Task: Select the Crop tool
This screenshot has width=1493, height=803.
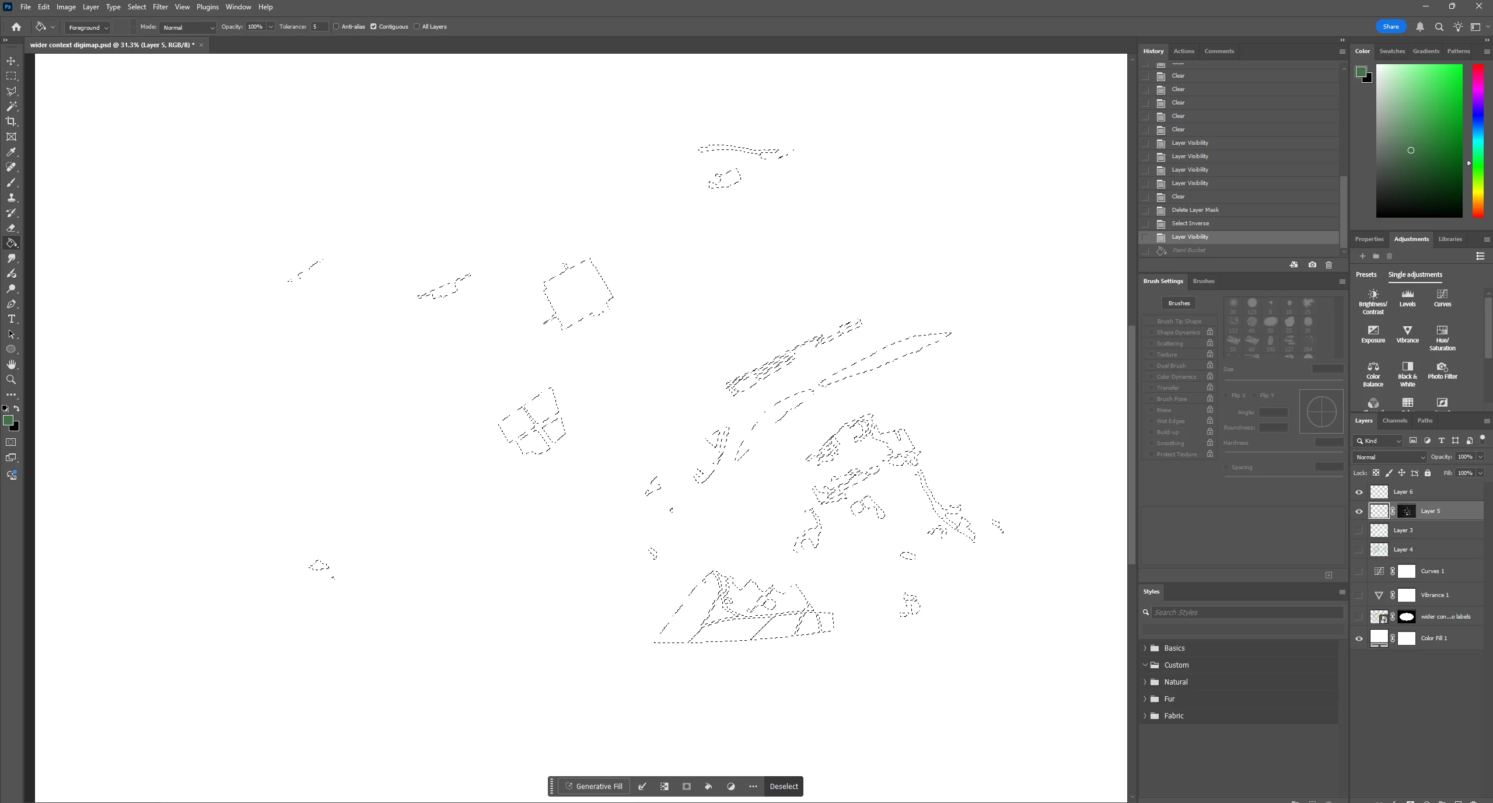Action: coord(11,121)
